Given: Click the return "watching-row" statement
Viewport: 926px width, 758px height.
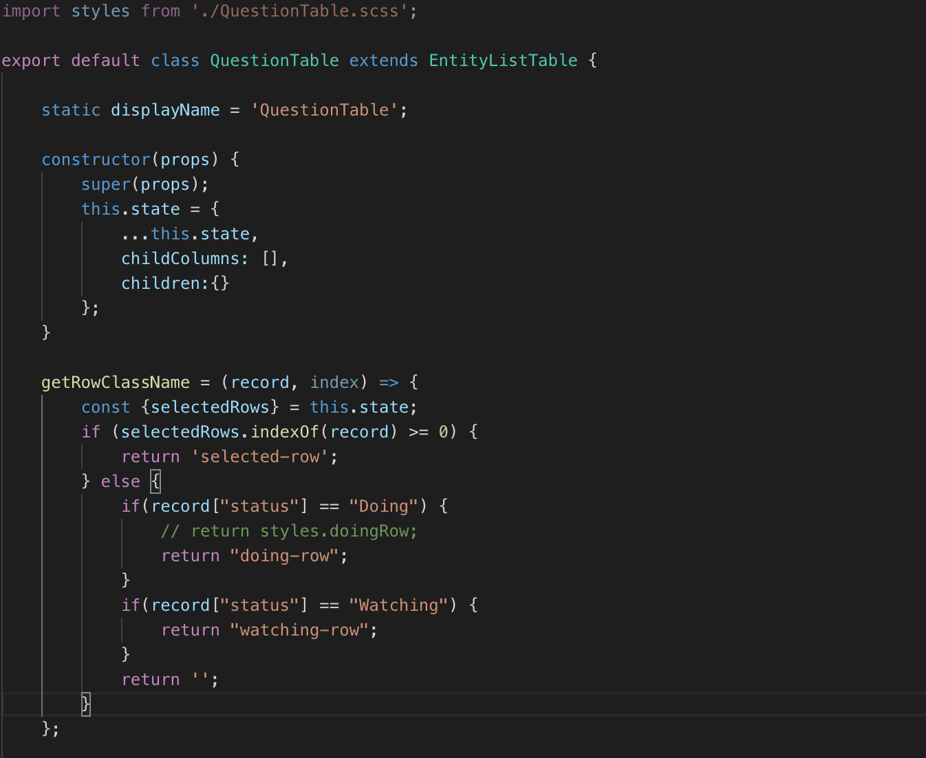Looking at the screenshot, I should click(x=268, y=629).
